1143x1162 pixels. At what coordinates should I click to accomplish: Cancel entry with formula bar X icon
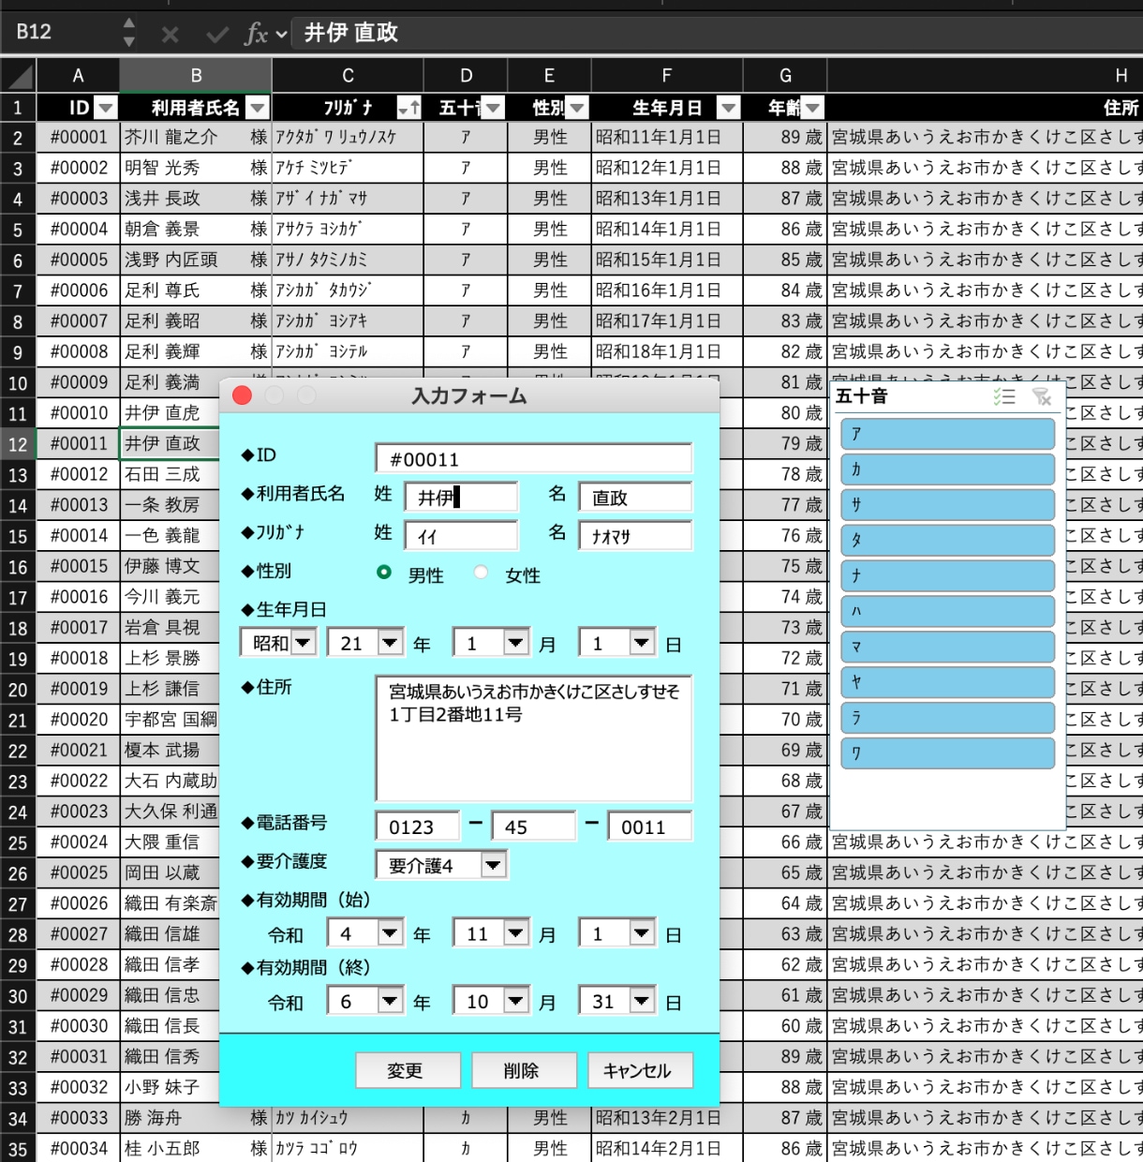coord(170,35)
